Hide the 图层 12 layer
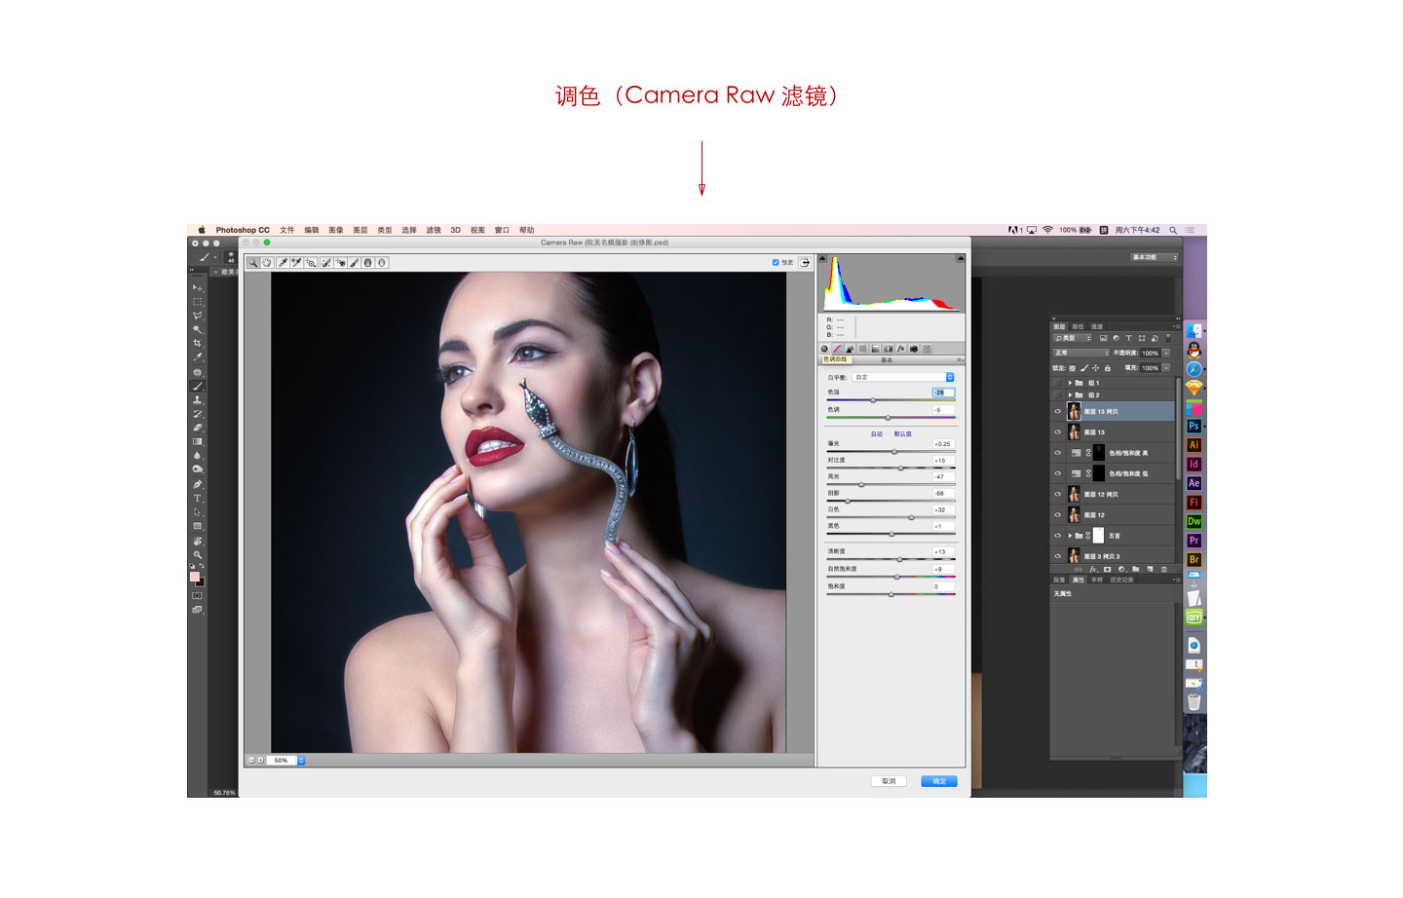Screen dimensions: 1403x898 pyautogui.click(x=1057, y=514)
